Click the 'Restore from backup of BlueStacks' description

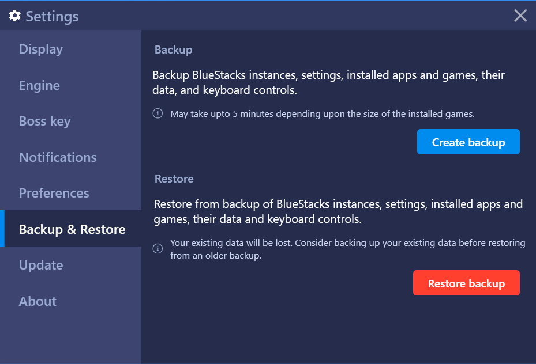pyautogui.click(x=338, y=211)
